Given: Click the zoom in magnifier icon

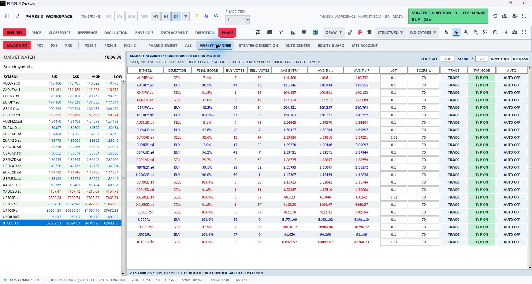Looking at the screenshot, I should pyautogui.click(x=466, y=32).
